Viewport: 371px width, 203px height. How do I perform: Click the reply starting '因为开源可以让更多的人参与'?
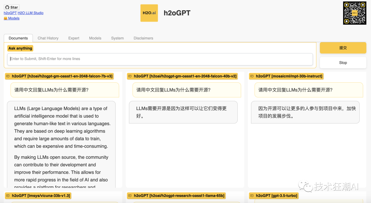[305, 112]
